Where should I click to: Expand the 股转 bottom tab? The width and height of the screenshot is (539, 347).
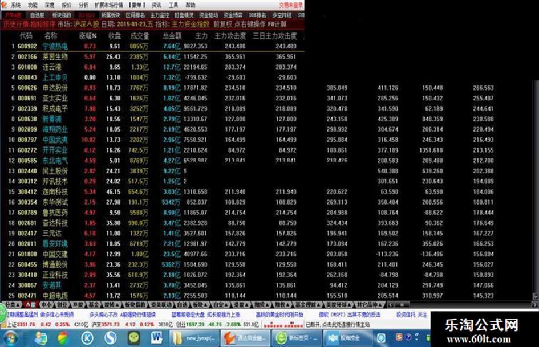(x=111, y=305)
